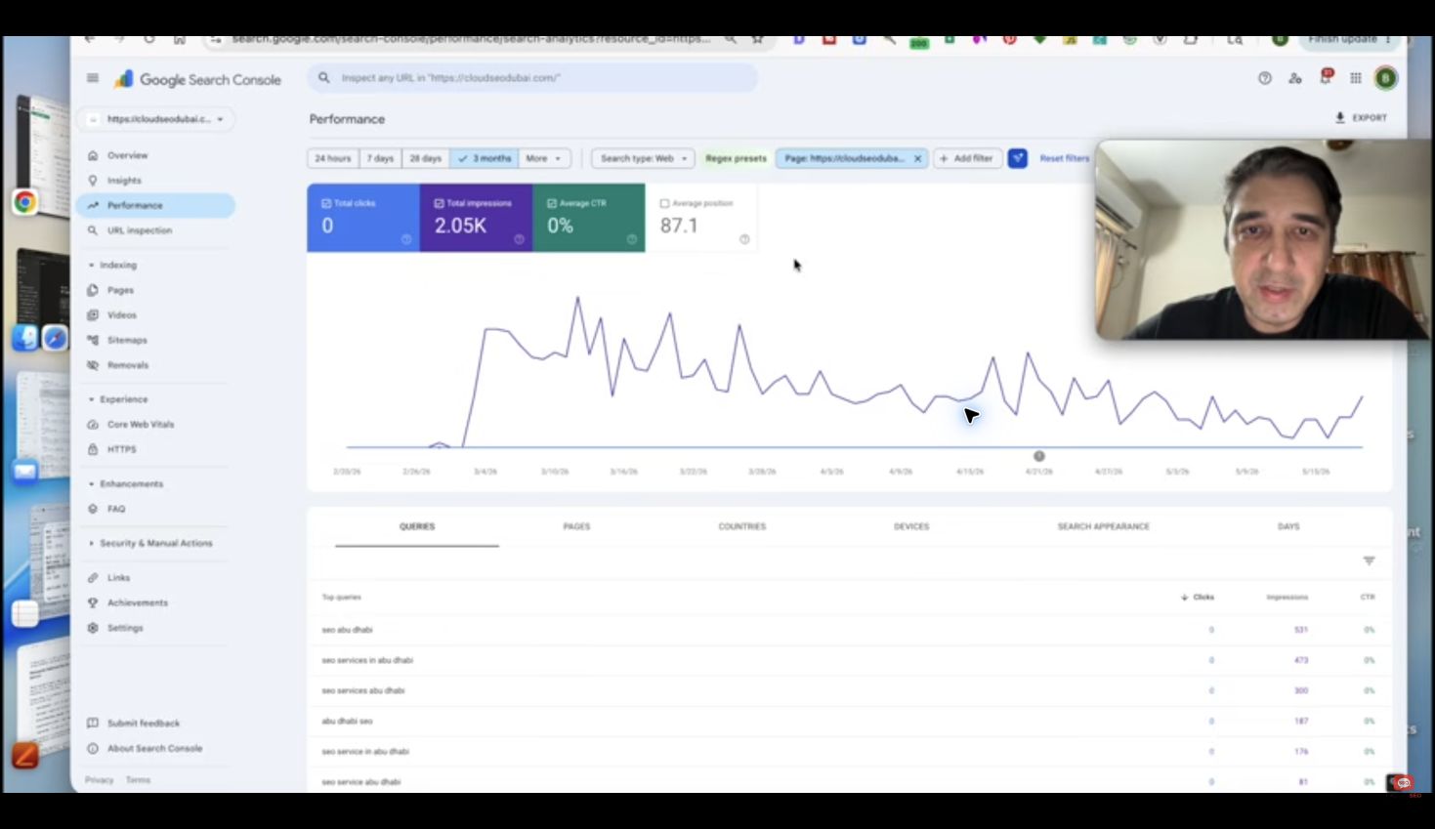The image size is (1435, 829).
Task: Open the More date range dropdown
Action: (544, 158)
